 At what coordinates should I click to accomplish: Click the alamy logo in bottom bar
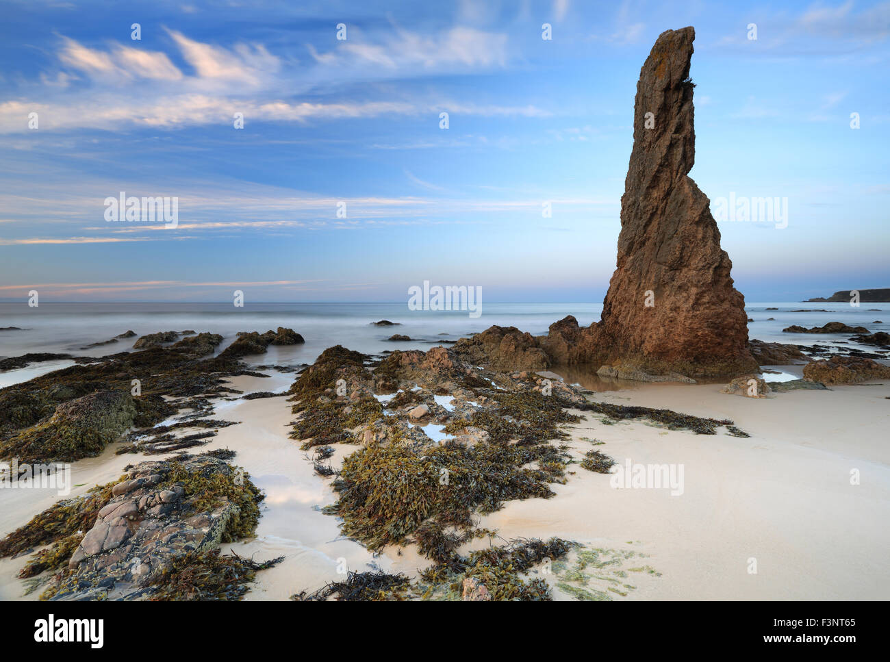(68, 630)
